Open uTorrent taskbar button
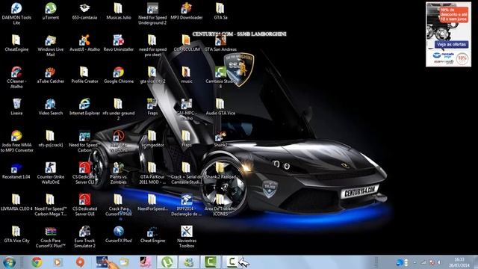The height and width of the screenshot is (269, 478). (x=167, y=262)
